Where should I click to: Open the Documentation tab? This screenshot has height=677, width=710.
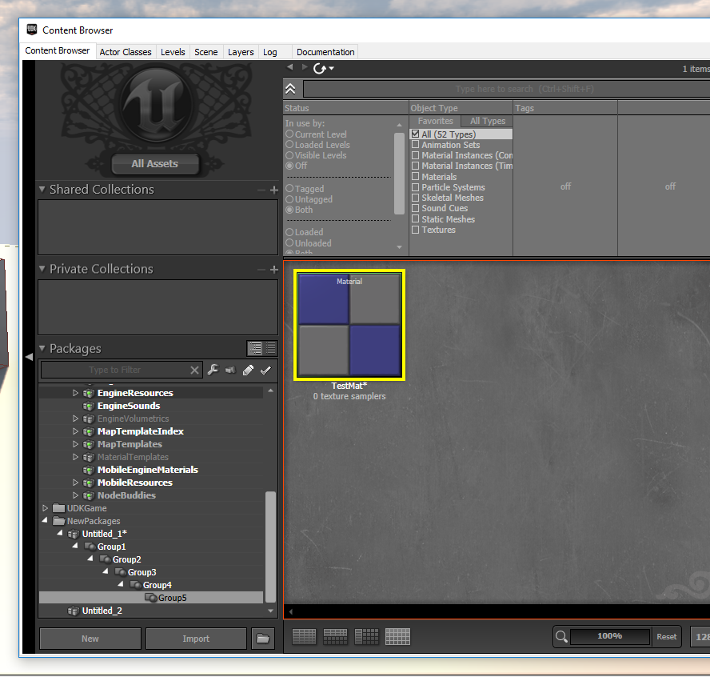[325, 52]
